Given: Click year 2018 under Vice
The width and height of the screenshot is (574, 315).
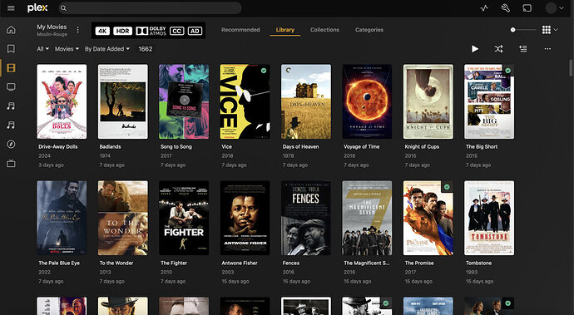Looking at the screenshot, I should coord(227,156).
